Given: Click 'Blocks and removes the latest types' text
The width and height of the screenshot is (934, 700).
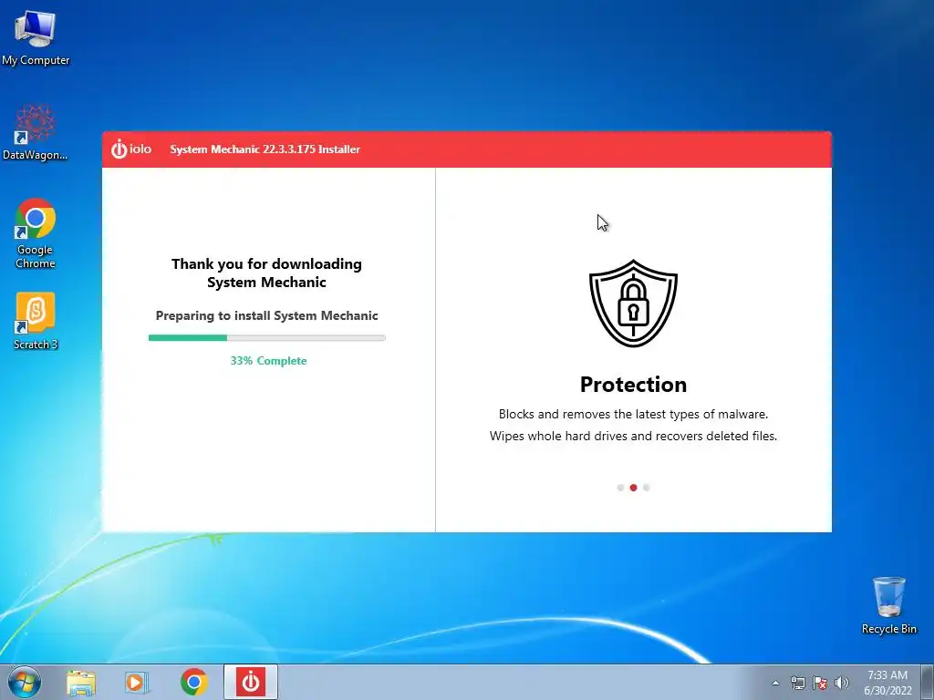Looking at the screenshot, I should [x=633, y=414].
